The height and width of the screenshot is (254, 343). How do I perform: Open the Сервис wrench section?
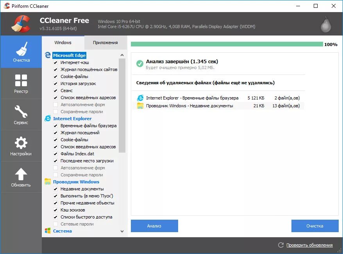21,115
